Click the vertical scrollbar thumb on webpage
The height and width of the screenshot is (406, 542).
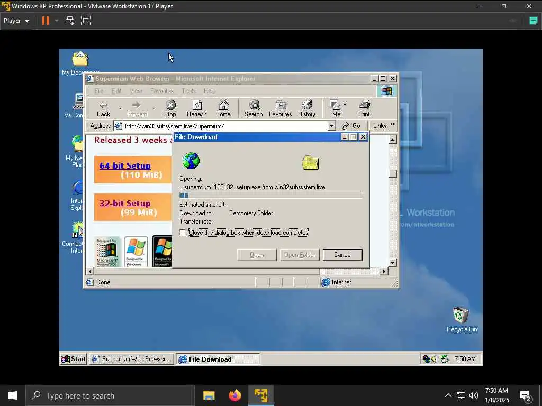point(392,173)
